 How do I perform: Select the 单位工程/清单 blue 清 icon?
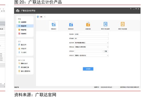point(105,24)
